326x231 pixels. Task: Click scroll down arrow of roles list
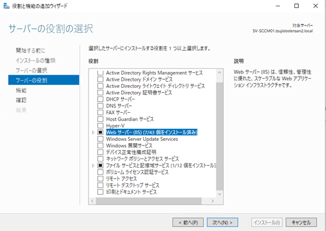coord(220,194)
